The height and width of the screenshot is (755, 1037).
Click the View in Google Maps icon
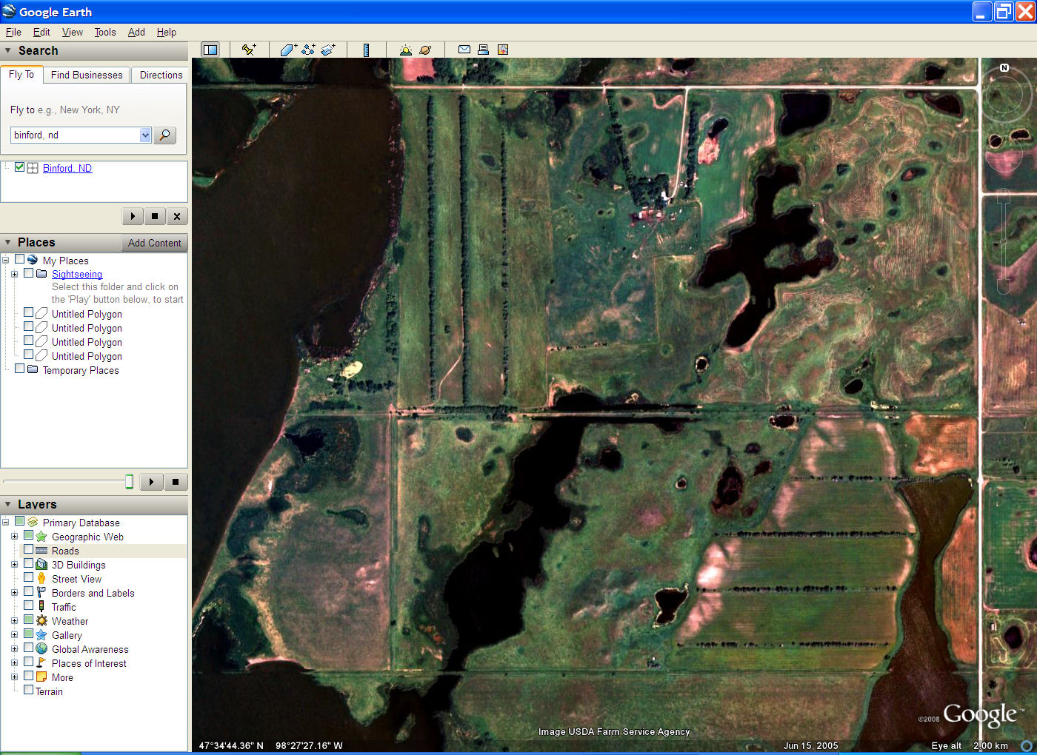(503, 50)
